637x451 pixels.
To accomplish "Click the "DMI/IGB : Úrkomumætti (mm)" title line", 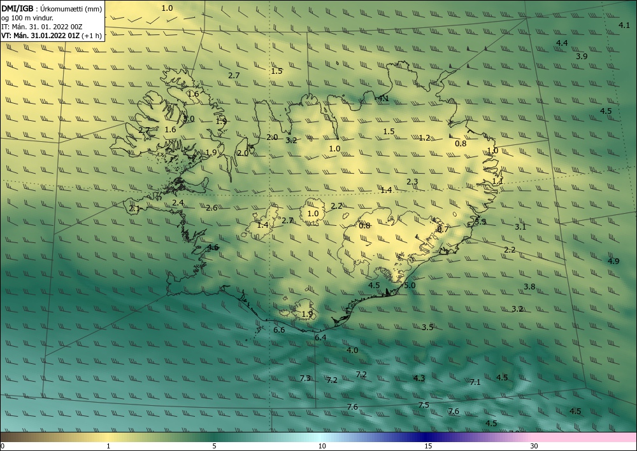I will 52,9.
